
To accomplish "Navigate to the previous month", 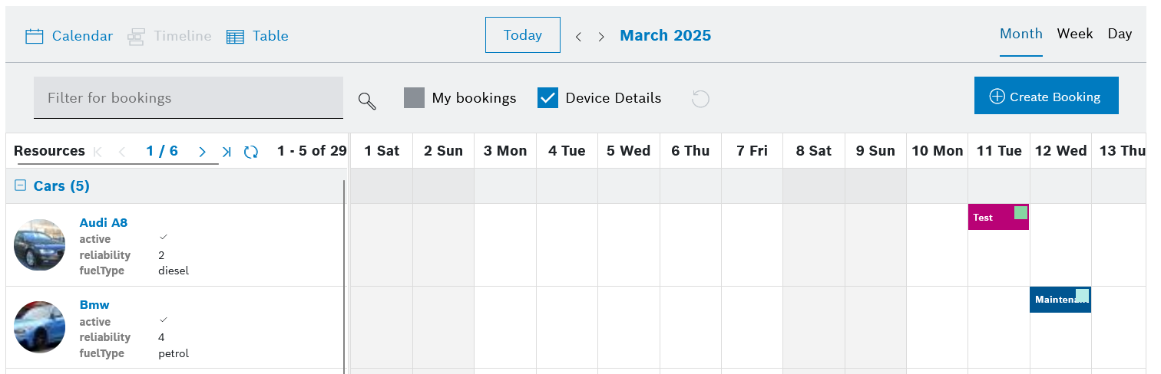I will pyautogui.click(x=578, y=36).
